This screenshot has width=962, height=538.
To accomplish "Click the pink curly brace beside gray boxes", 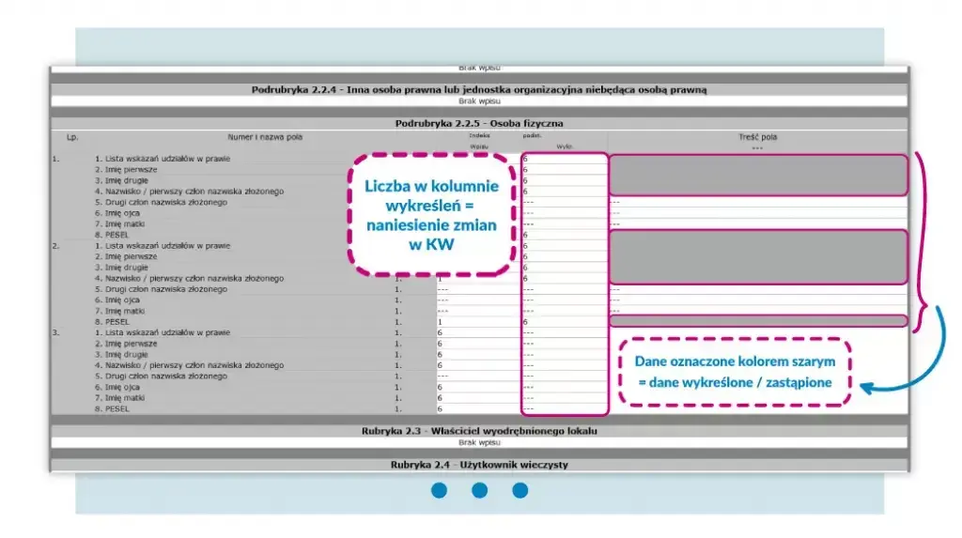I will coord(921,242).
